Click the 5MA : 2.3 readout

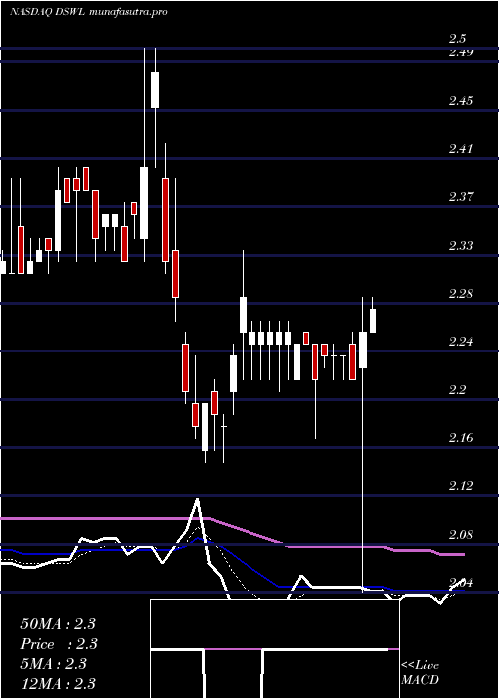click(54, 664)
